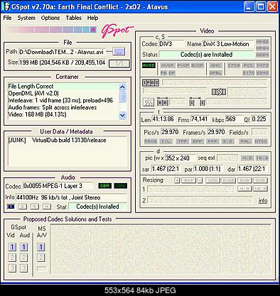
Task: Open the Help menu
Action: (92, 18)
